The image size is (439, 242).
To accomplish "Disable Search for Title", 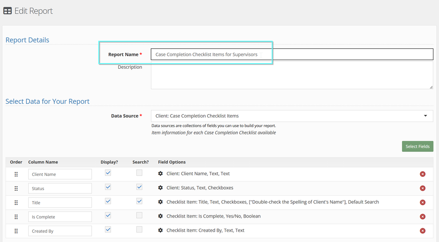I will (139, 201).
